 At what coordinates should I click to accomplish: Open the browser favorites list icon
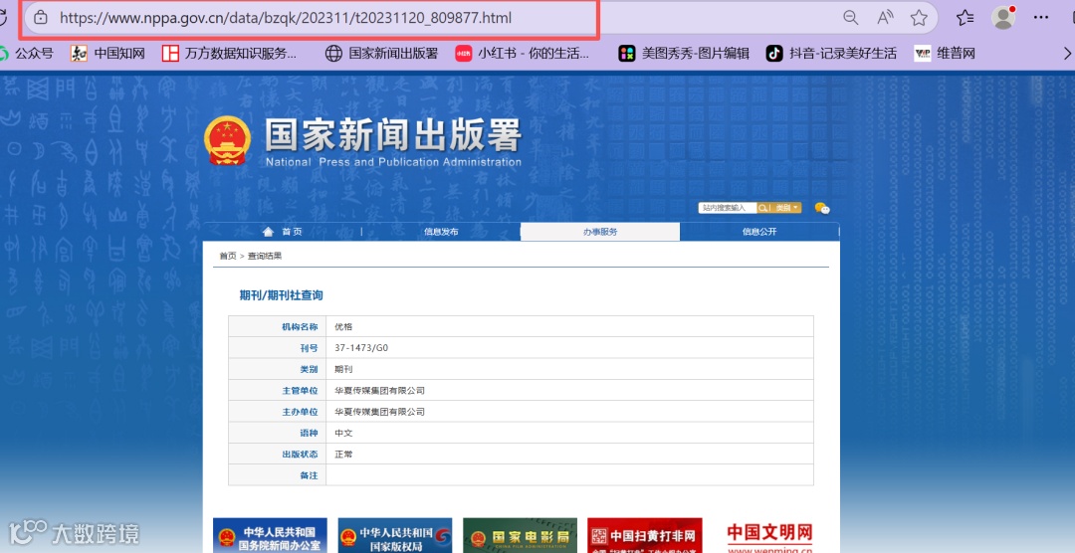click(966, 18)
